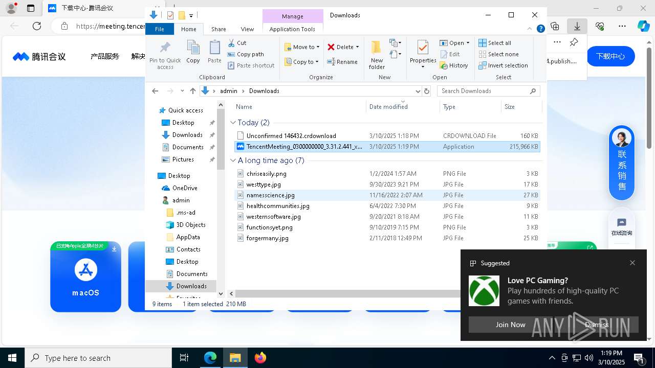Switch to the Share ribbon tab

[x=219, y=29]
